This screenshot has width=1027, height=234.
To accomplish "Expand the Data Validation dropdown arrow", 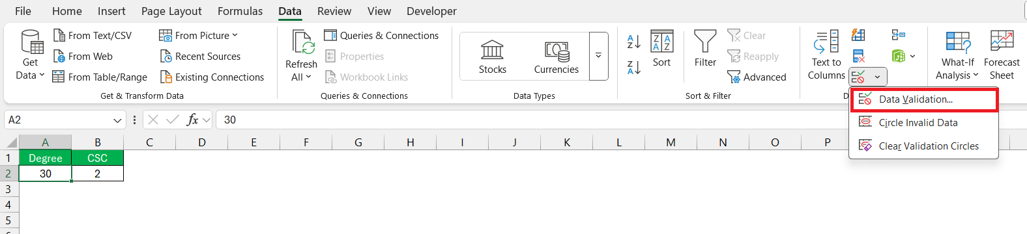I will 877,77.
